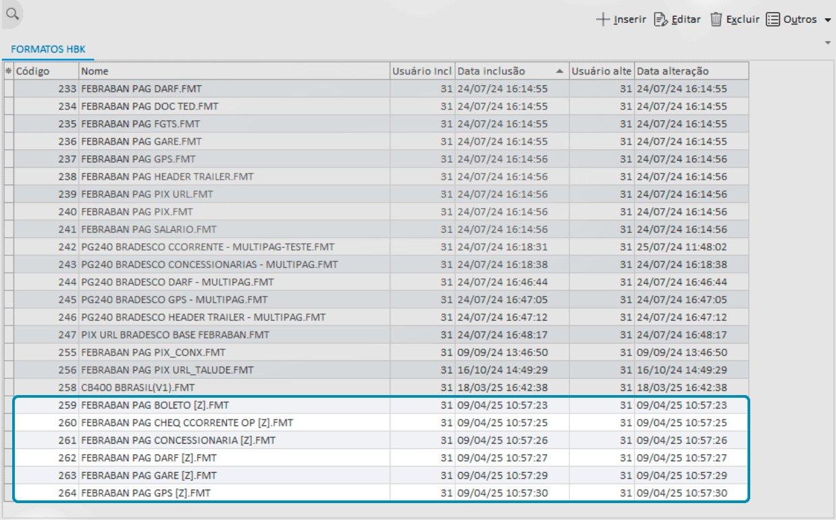
Task: Select PIX URL BRADESCO BASE FEBRABAN.FMT
Action: click(376, 334)
